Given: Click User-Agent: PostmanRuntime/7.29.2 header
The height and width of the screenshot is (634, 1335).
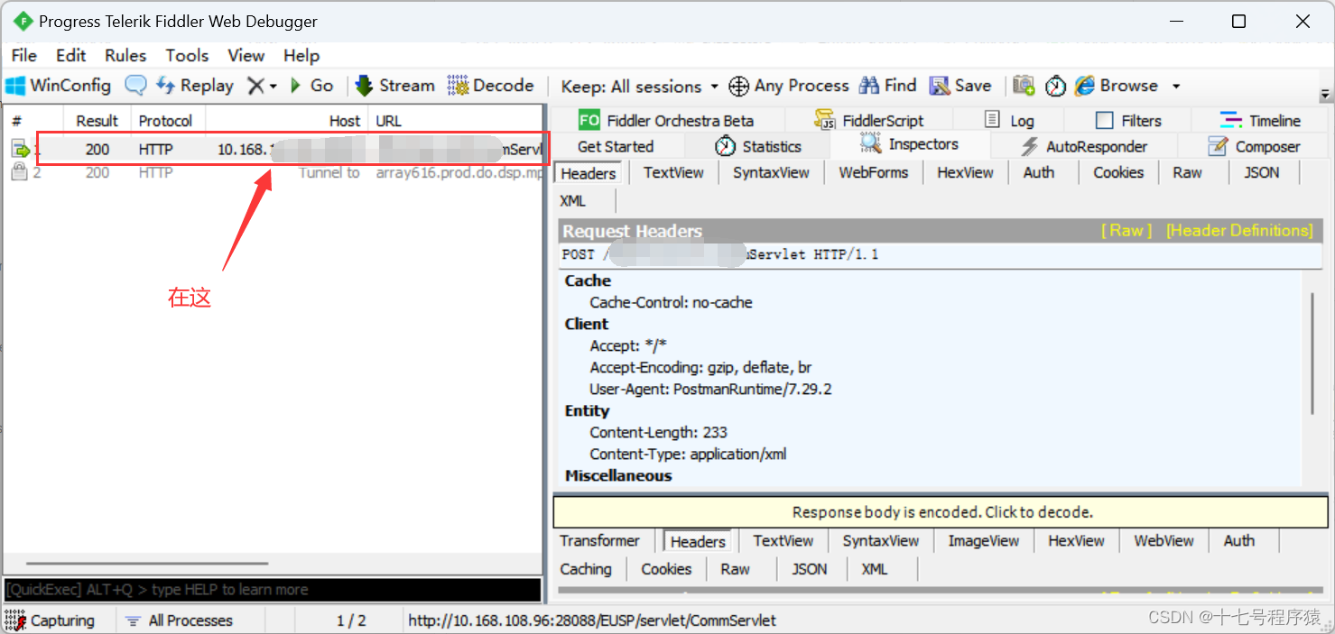Looking at the screenshot, I should (710, 389).
